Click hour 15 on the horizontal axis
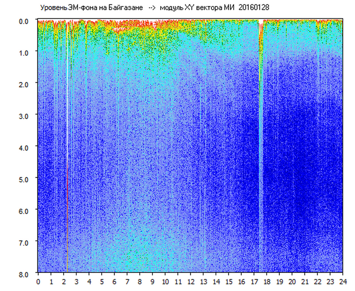This screenshot has width=355, height=291. 229,282
